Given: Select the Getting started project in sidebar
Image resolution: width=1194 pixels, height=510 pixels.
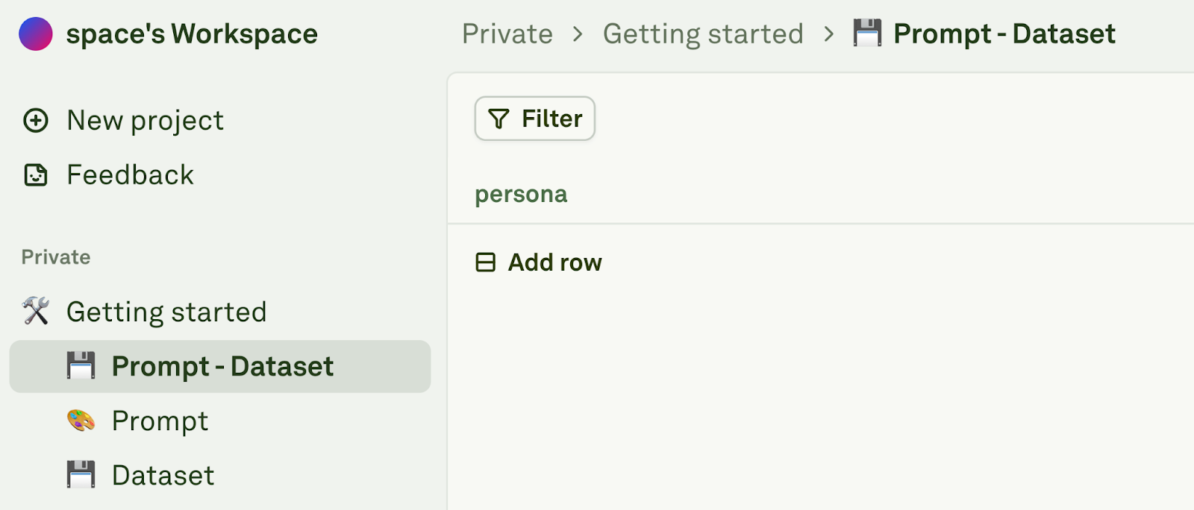Looking at the screenshot, I should 166,312.
